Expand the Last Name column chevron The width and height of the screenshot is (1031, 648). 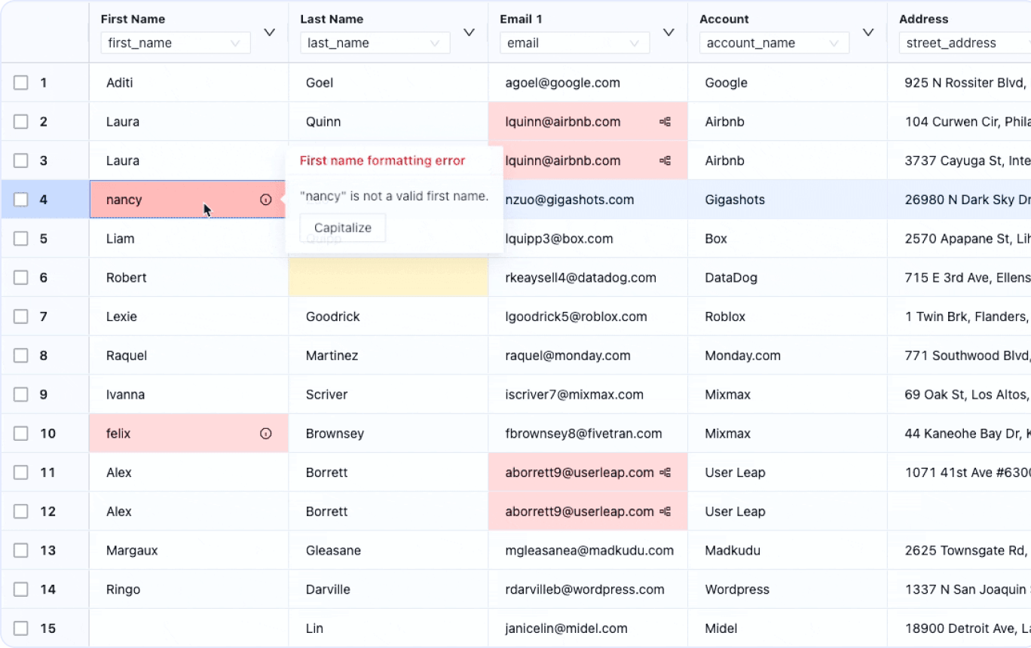[469, 32]
